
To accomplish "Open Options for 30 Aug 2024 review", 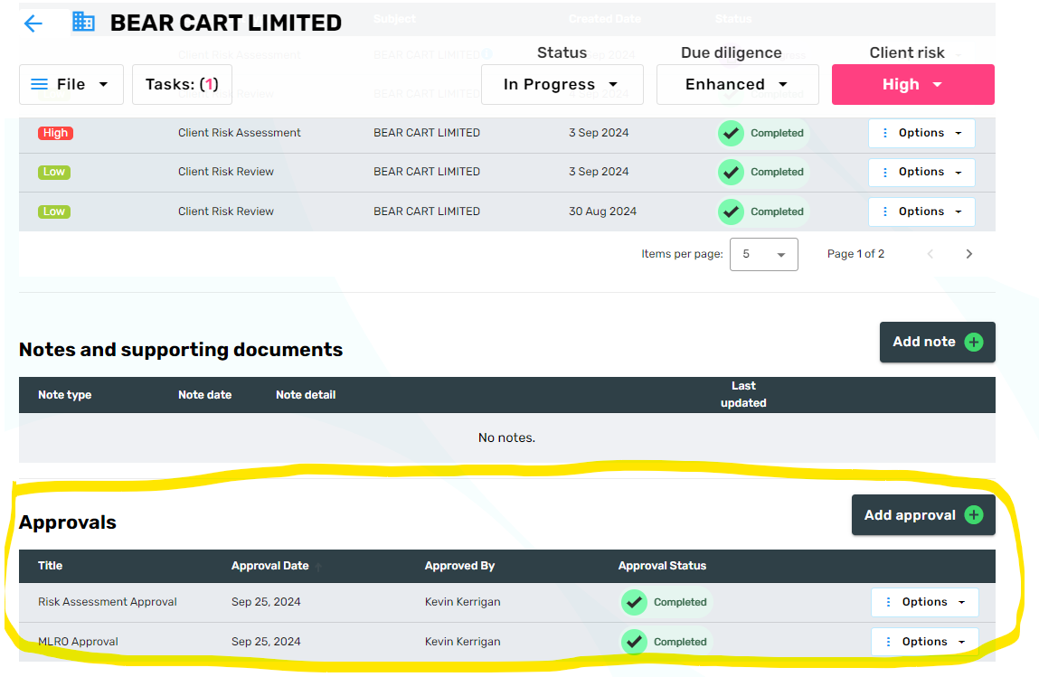I will (x=921, y=212).
